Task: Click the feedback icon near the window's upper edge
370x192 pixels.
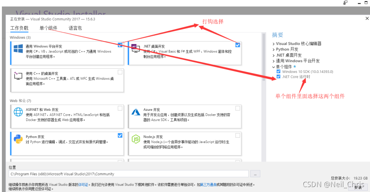Action: pos(345,2)
